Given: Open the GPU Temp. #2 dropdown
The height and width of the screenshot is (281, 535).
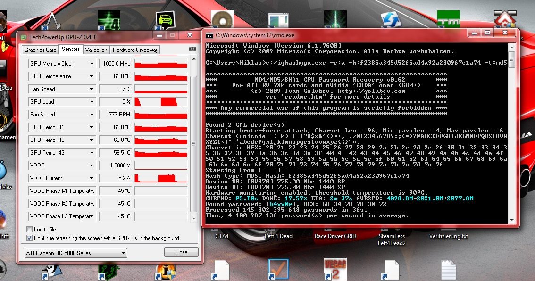Looking at the screenshot, I should 92,140.
